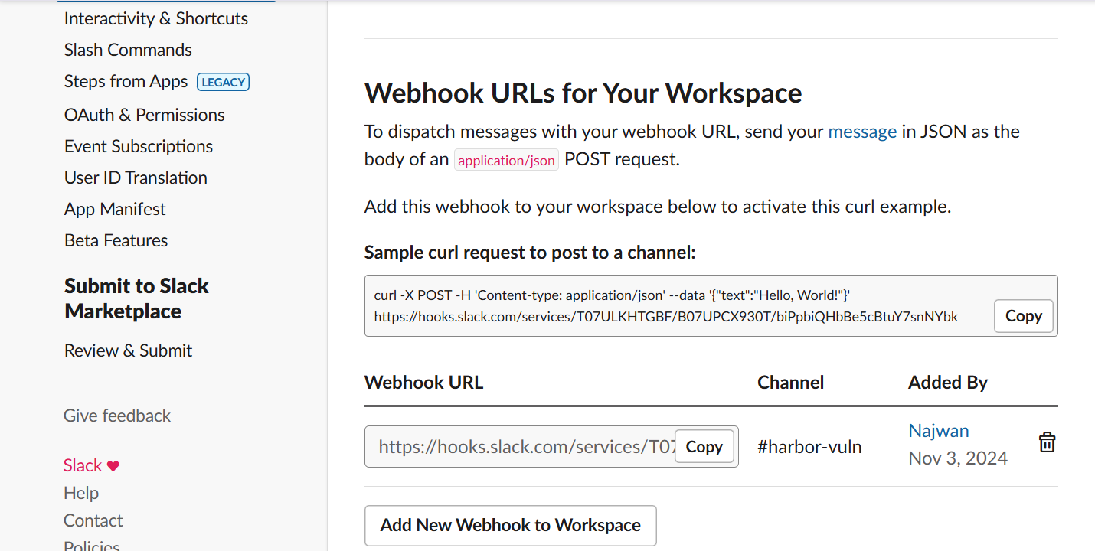The height and width of the screenshot is (551, 1095).
Task: Open Najwan's profile link
Action: (938, 431)
